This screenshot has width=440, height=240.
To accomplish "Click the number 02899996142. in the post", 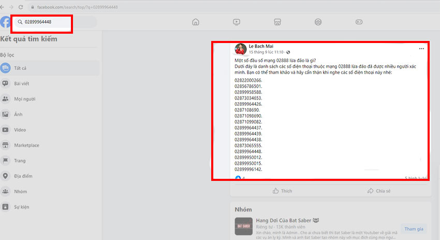I will (x=248, y=169).
